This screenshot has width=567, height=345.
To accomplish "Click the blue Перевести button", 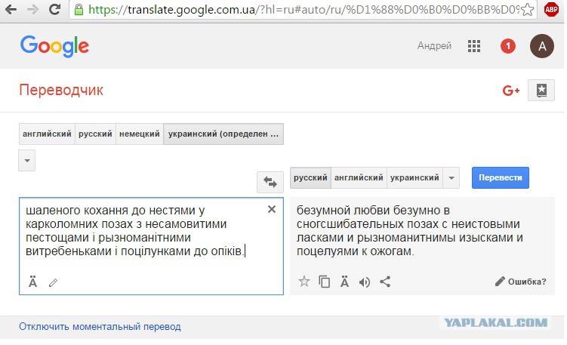I will [x=501, y=177].
